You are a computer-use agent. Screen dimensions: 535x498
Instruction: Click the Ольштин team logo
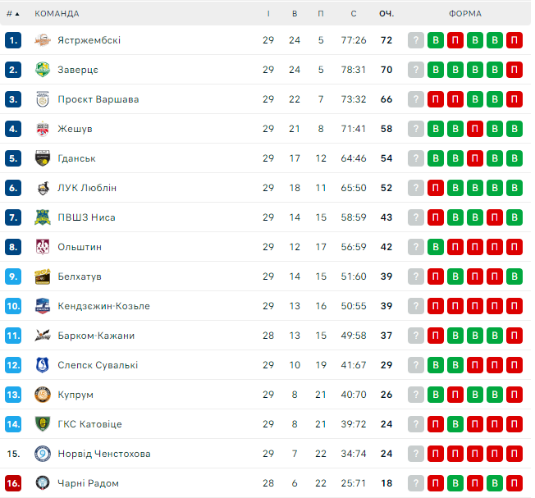click(x=43, y=247)
